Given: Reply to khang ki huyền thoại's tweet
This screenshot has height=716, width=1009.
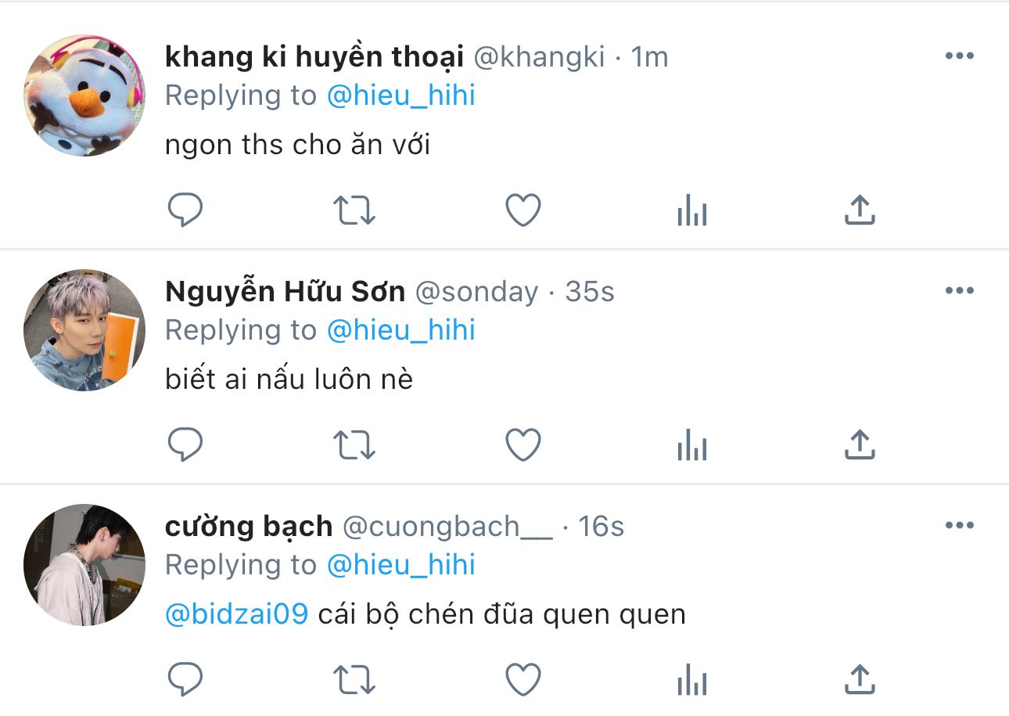Looking at the screenshot, I should click(185, 210).
